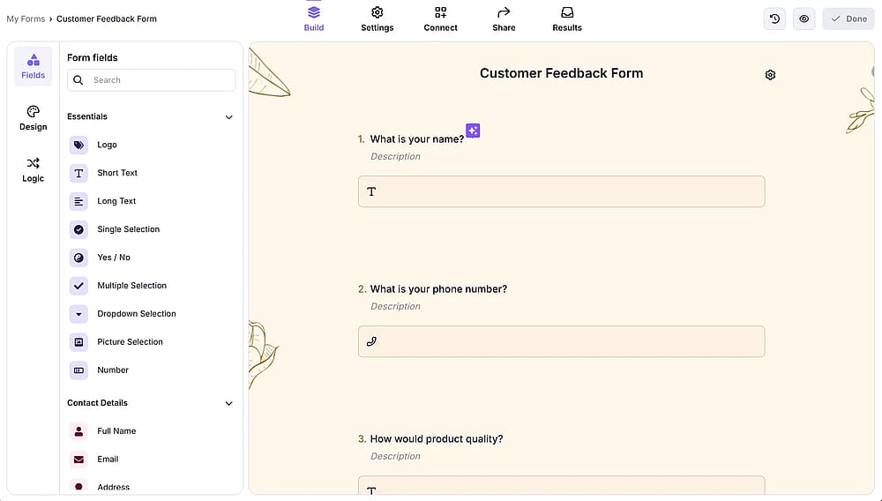The width and height of the screenshot is (882, 501).
Task: Click the phone handset icon in field
Action: coord(371,341)
